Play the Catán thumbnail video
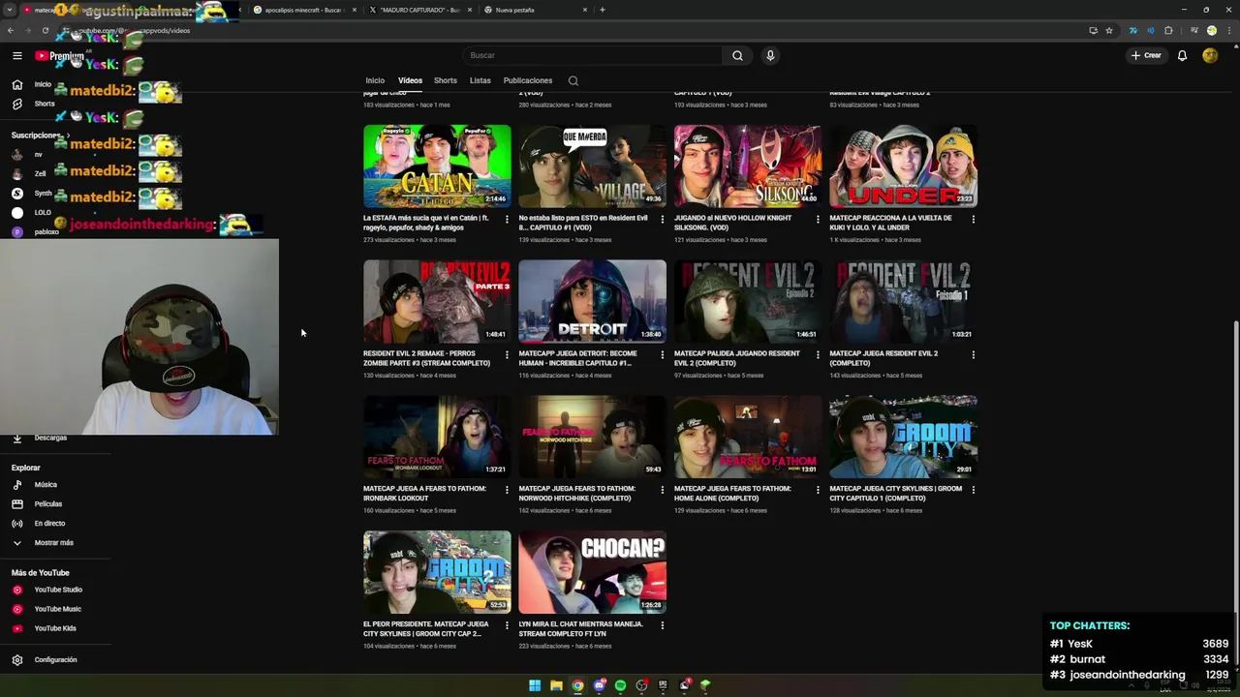1240x697 pixels. [x=437, y=166]
